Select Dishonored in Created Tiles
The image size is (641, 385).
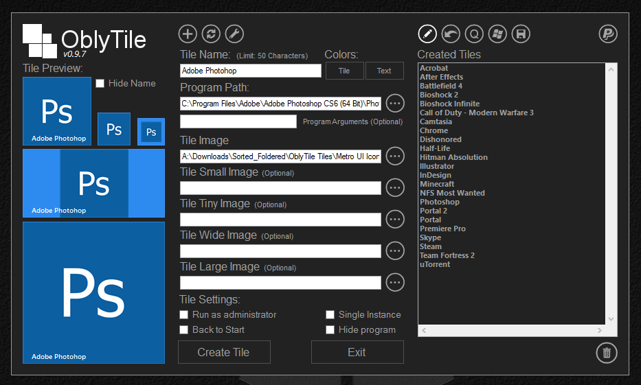click(x=440, y=139)
